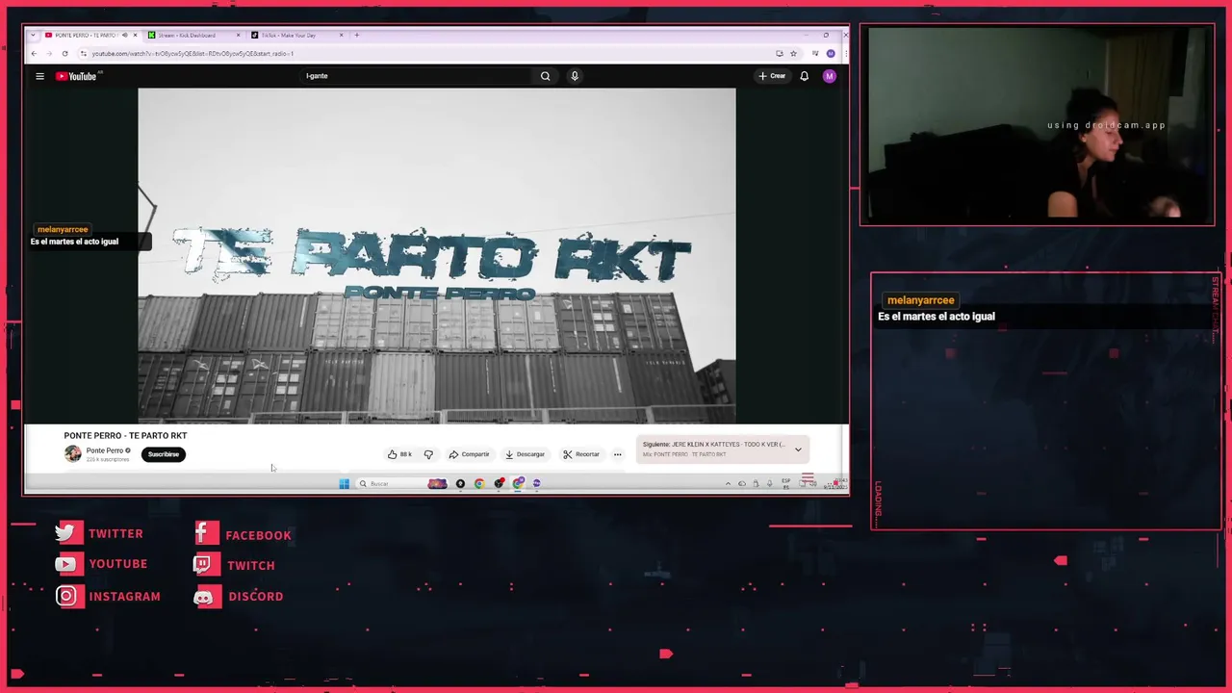Open the Crear create button
The height and width of the screenshot is (693, 1232).
coord(772,76)
